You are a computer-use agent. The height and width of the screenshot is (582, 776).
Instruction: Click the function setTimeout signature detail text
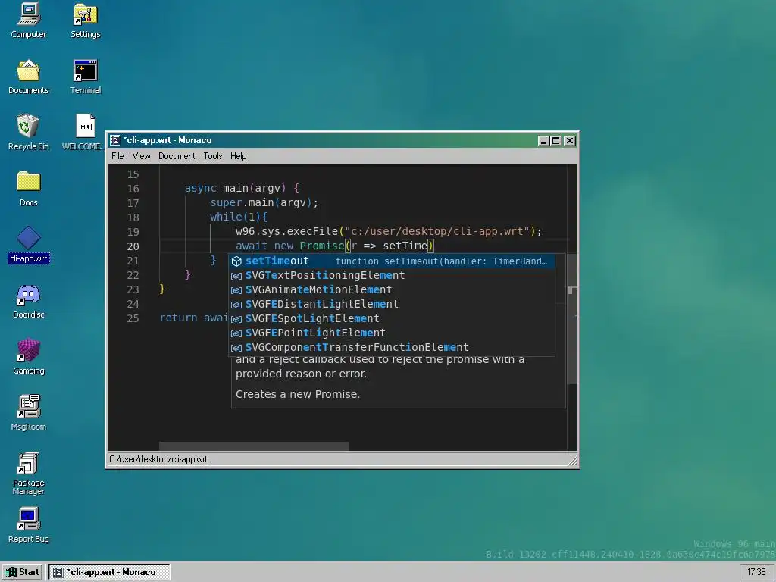coord(441,261)
